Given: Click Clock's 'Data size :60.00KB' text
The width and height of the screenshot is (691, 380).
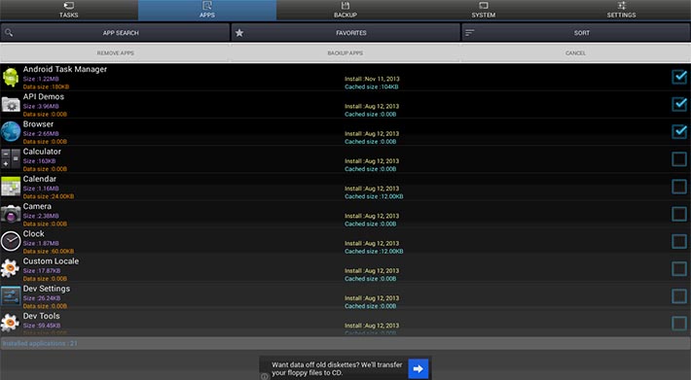Looking at the screenshot, I should coord(49,251).
